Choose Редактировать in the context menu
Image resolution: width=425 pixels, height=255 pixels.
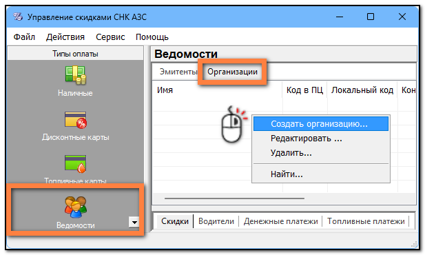tap(321, 139)
